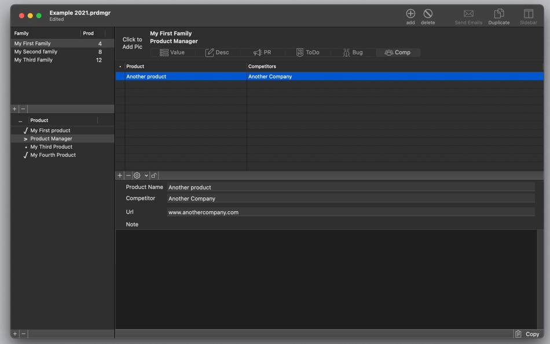The width and height of the screenshot is (550, 344).
Task: Click the clipboard icon next to Copy
Action: pos(518,334)
